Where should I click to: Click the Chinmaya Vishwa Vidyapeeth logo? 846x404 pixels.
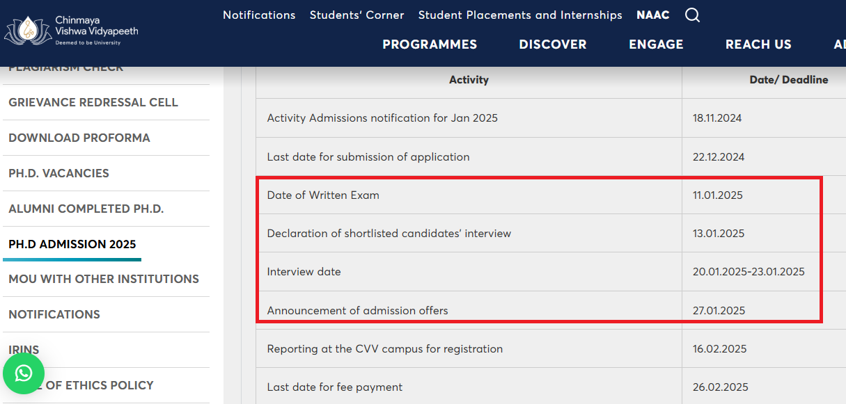tap(72, 31)
